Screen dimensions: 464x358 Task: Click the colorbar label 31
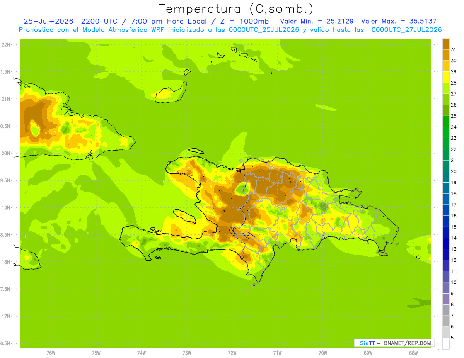tap(454, 49)
